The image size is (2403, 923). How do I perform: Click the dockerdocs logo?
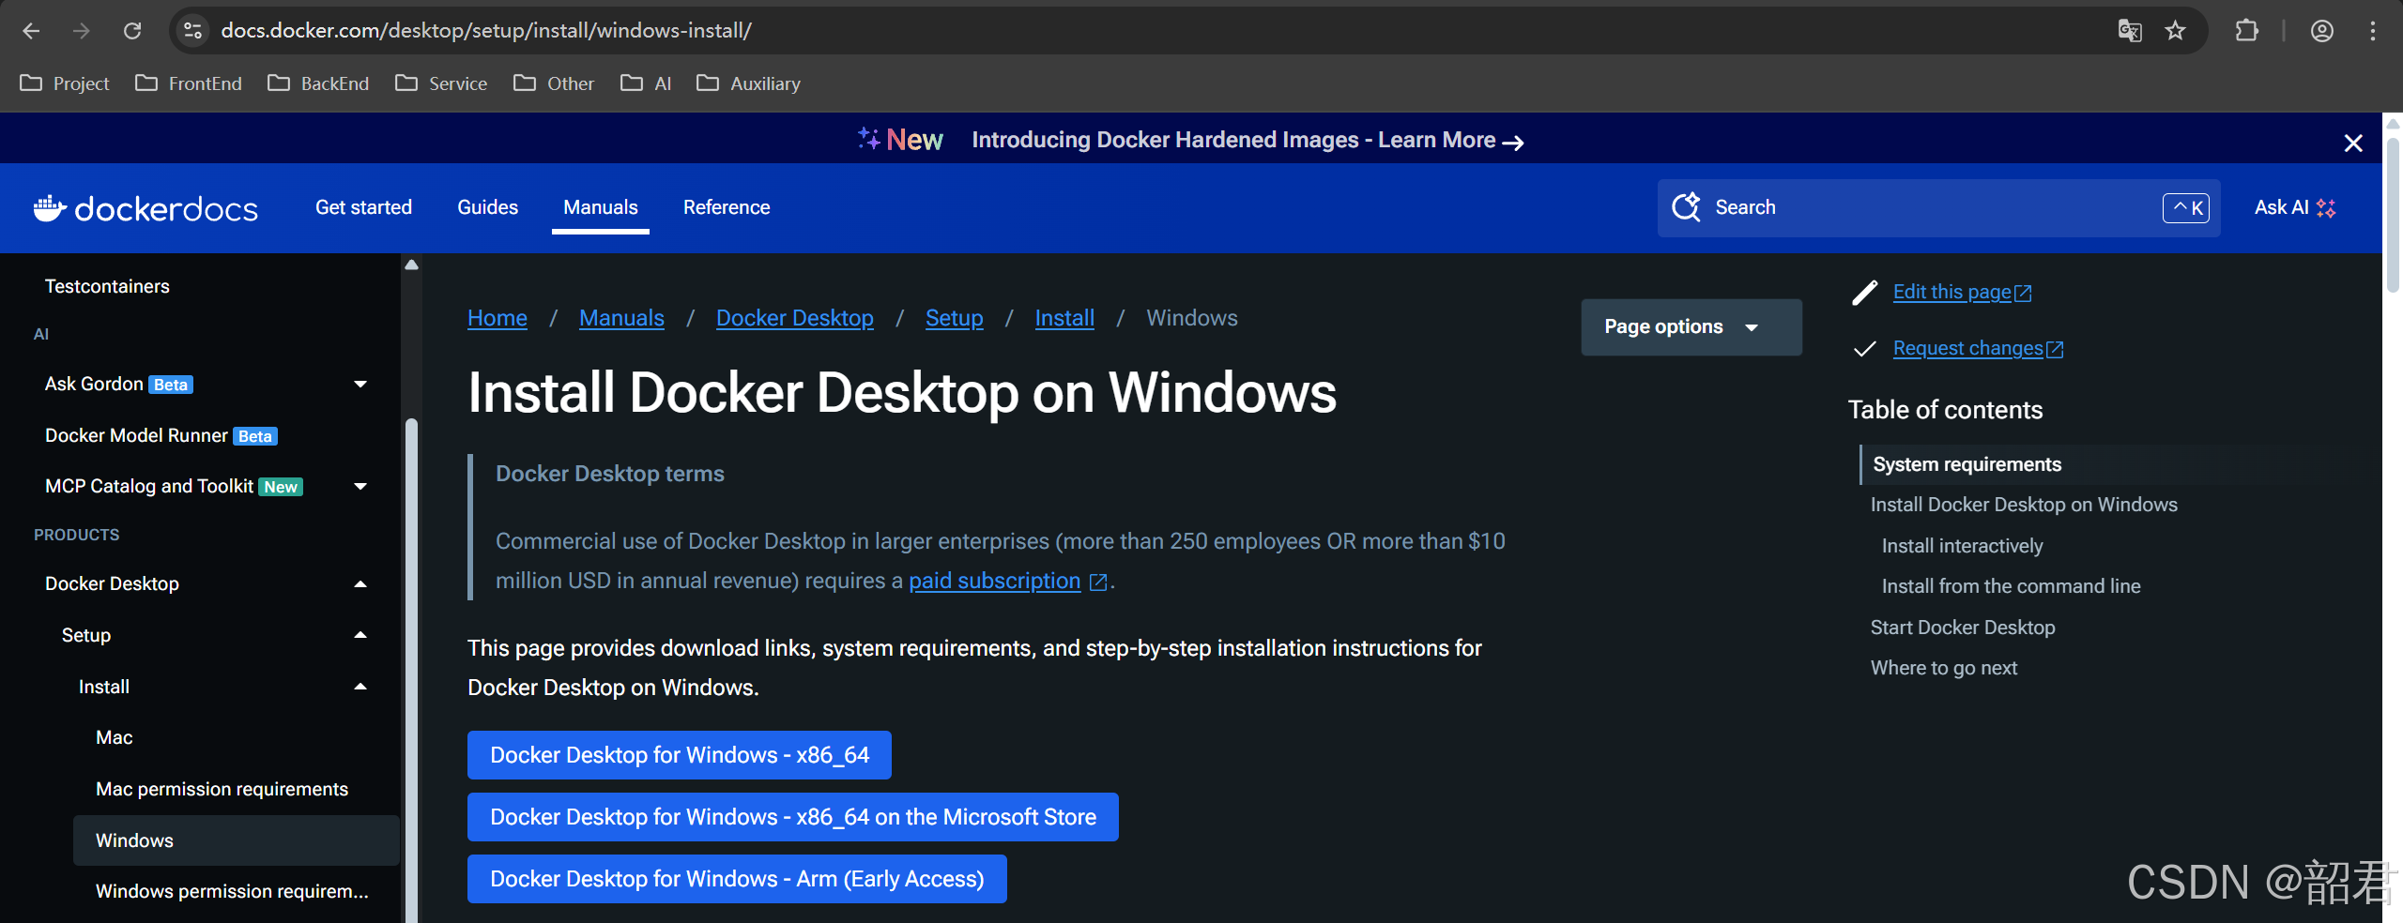[x=145, y=208]
